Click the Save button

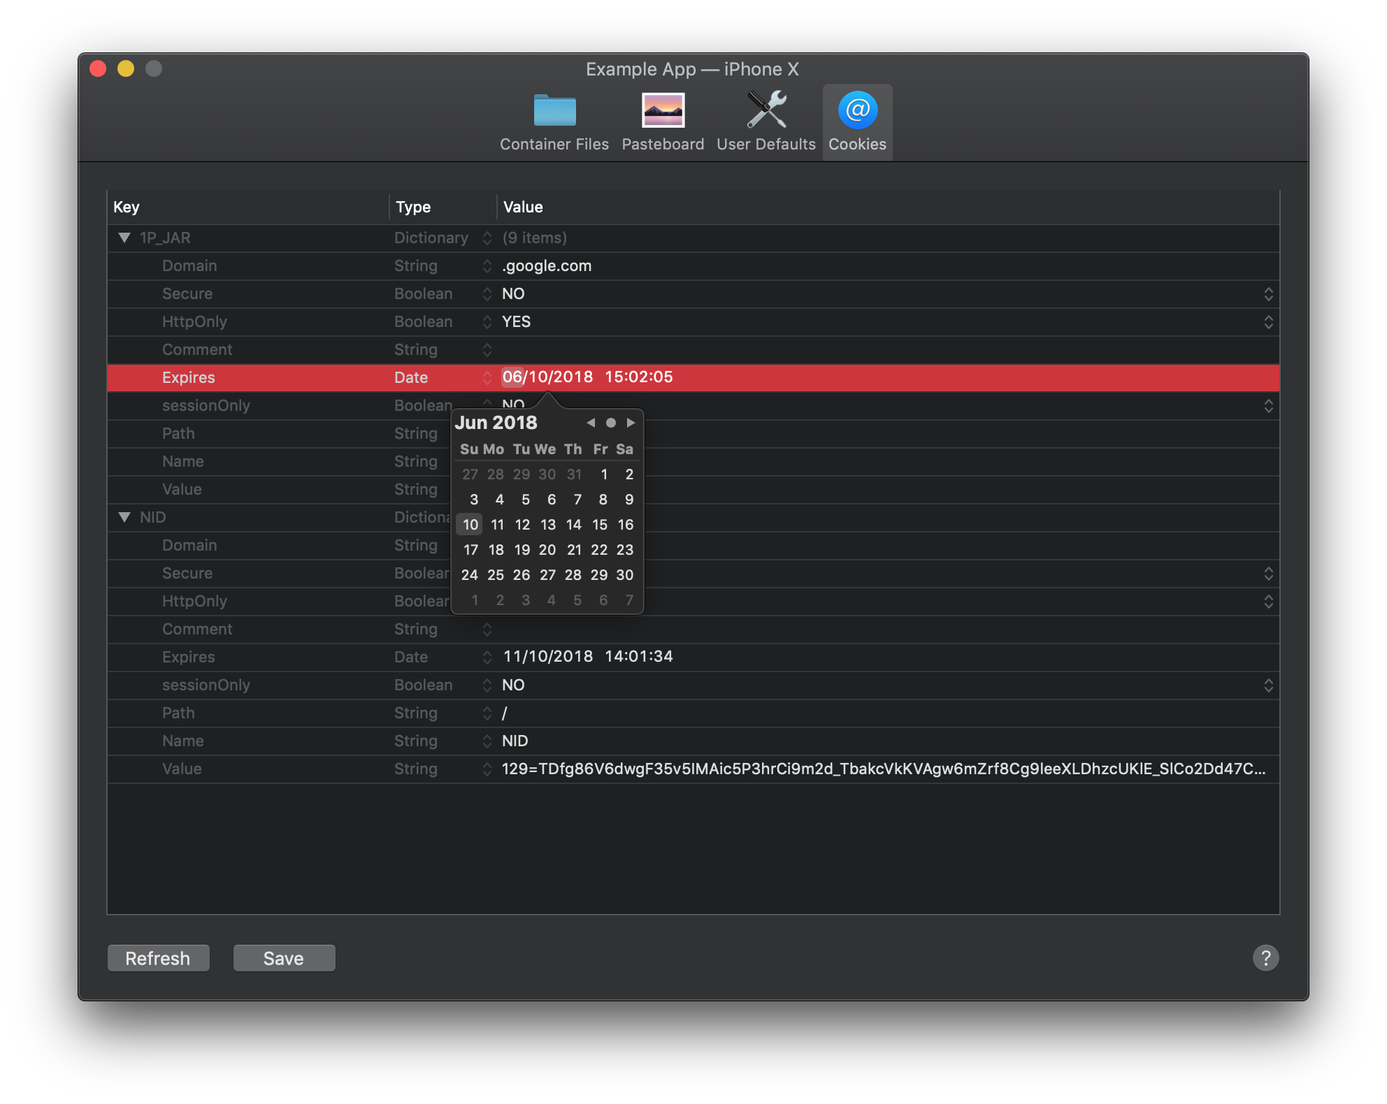[284, 958]
